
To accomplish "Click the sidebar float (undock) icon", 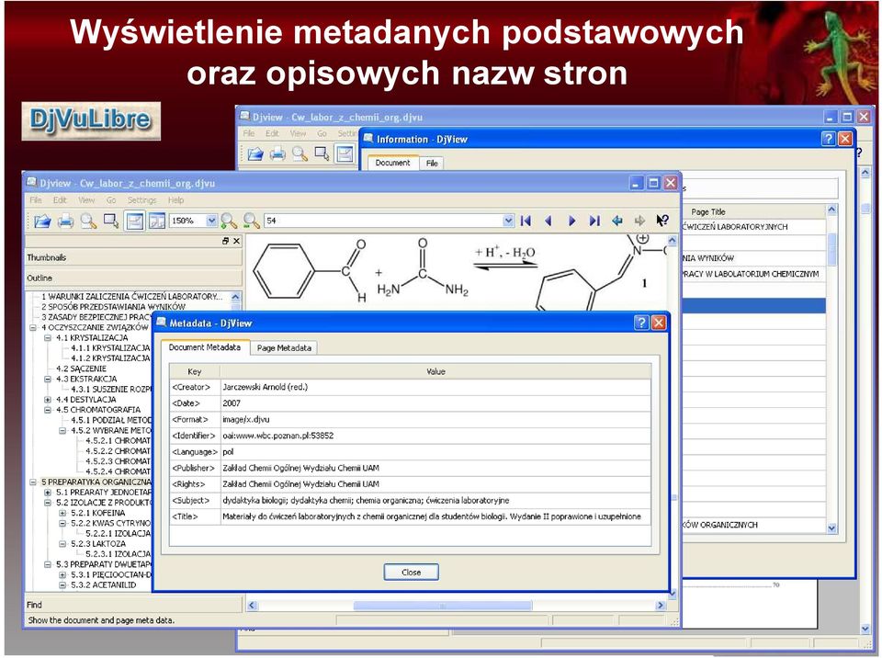I will [226, 241].
